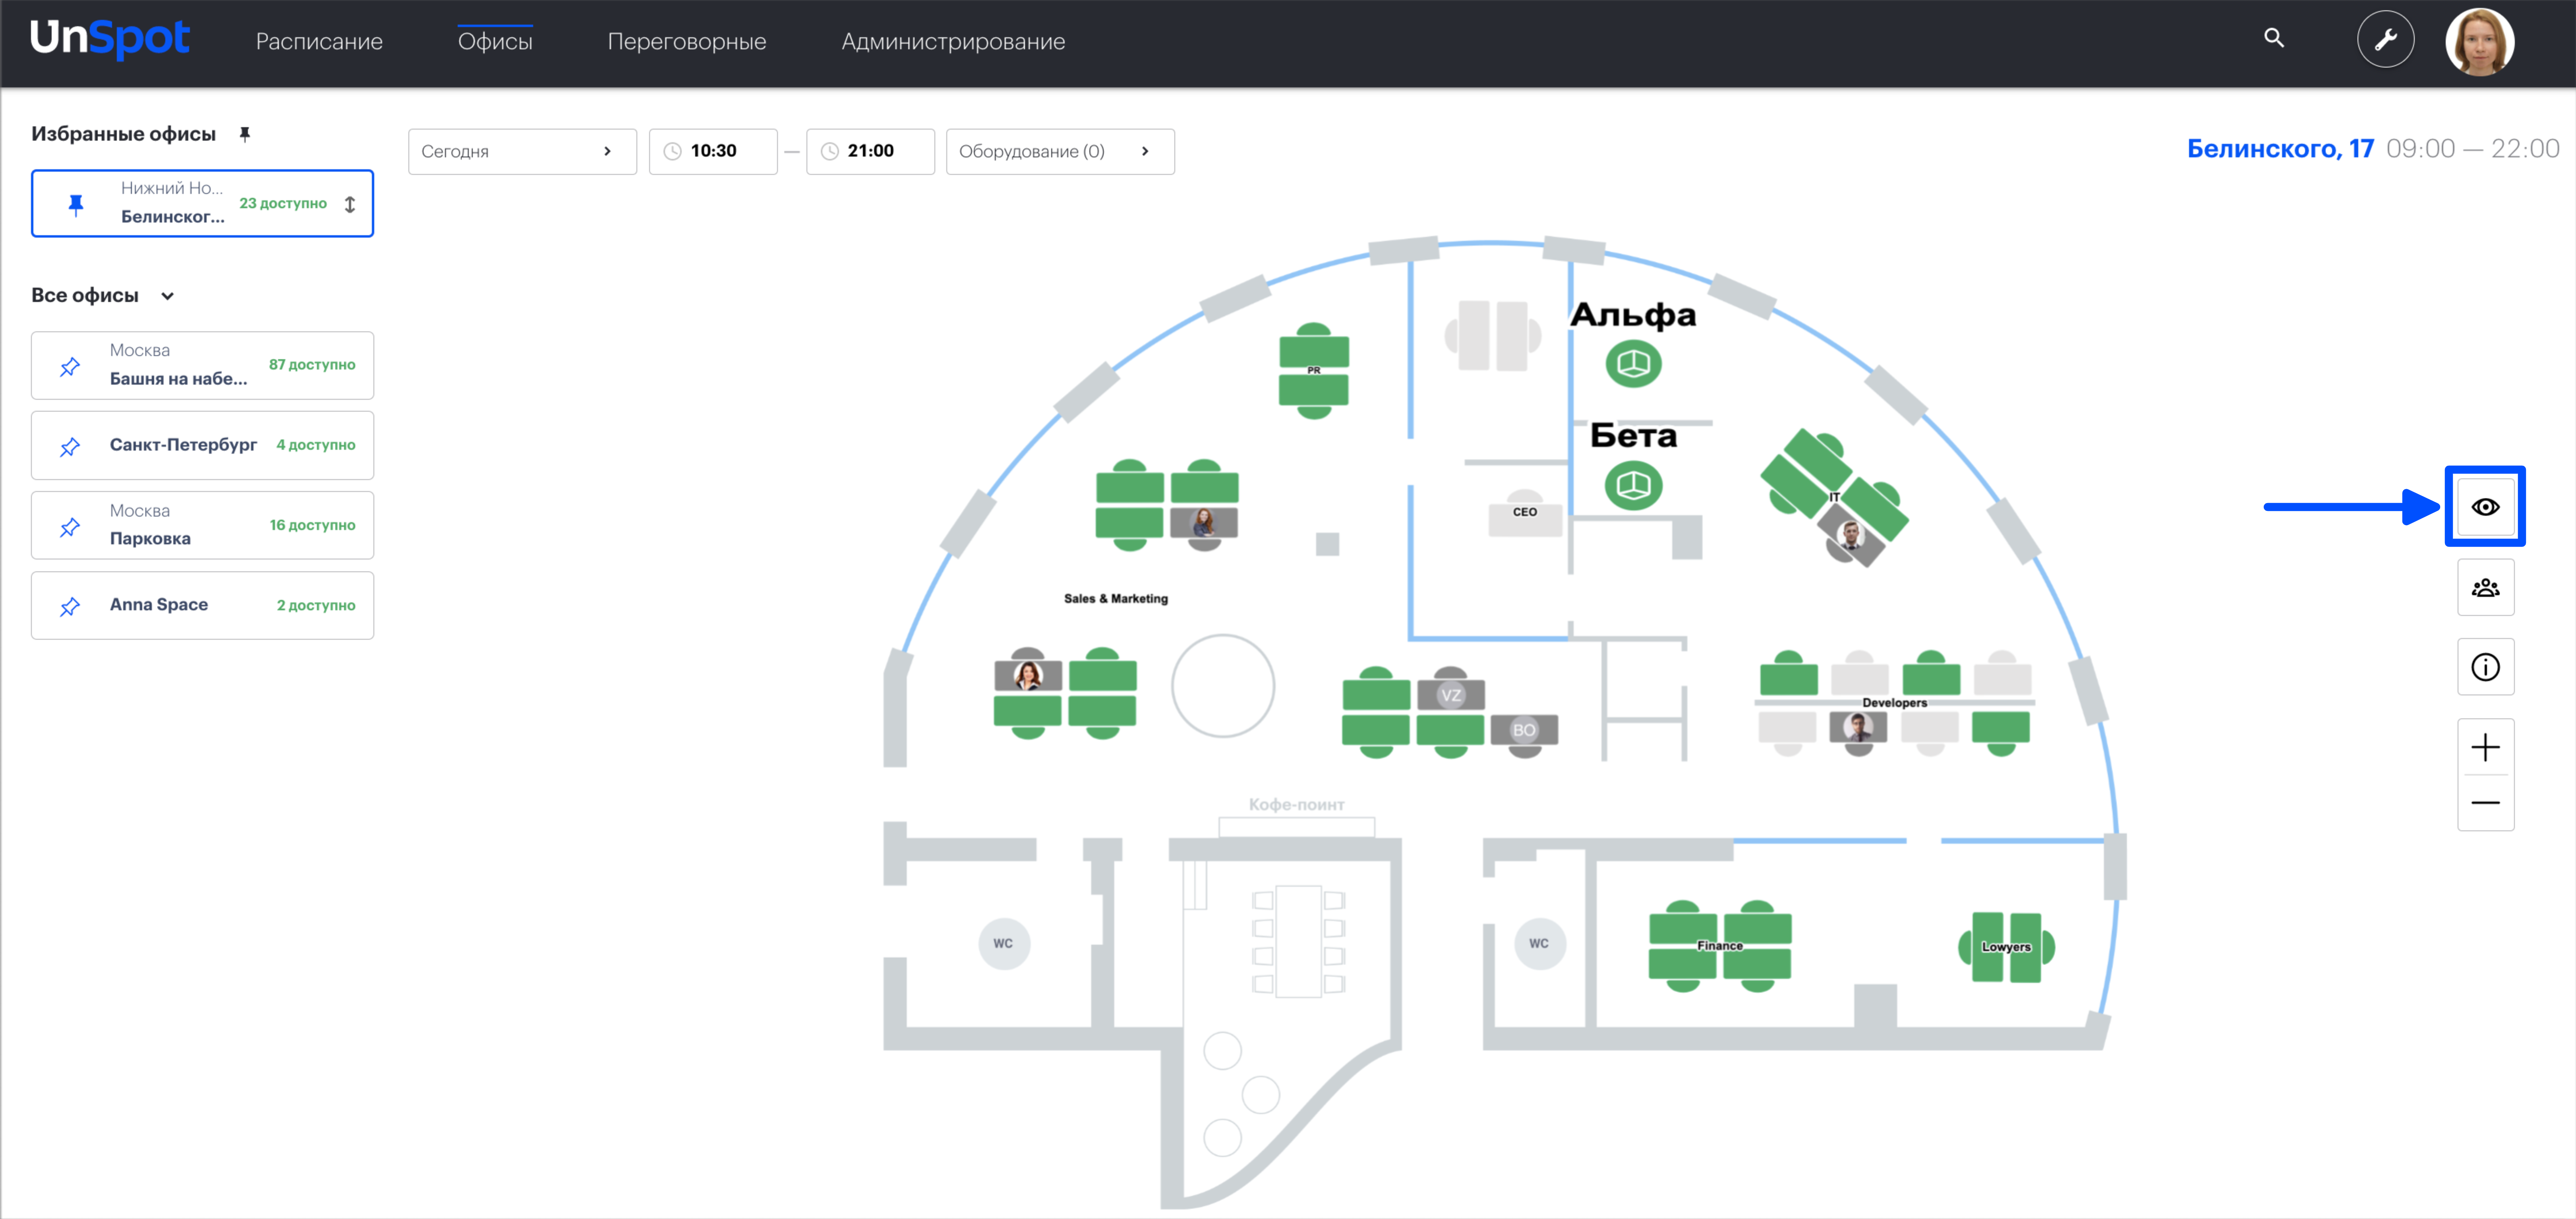Zoom out the map with minus
This screenshot has height=1219, width=2576.
coord(2485,803)
